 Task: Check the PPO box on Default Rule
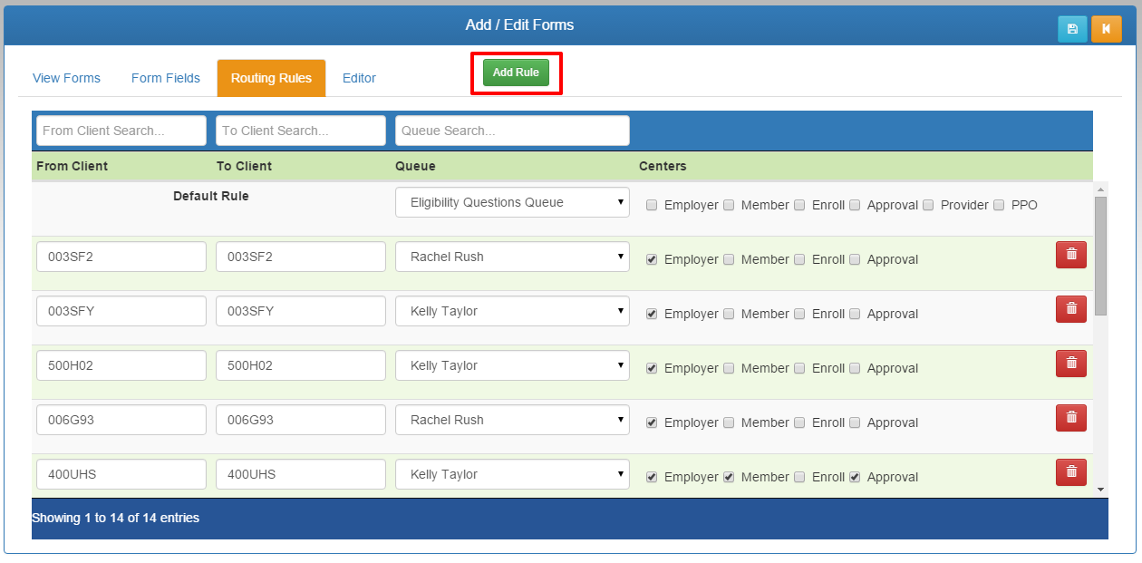pyautogui.click(x=1000, y=205)
